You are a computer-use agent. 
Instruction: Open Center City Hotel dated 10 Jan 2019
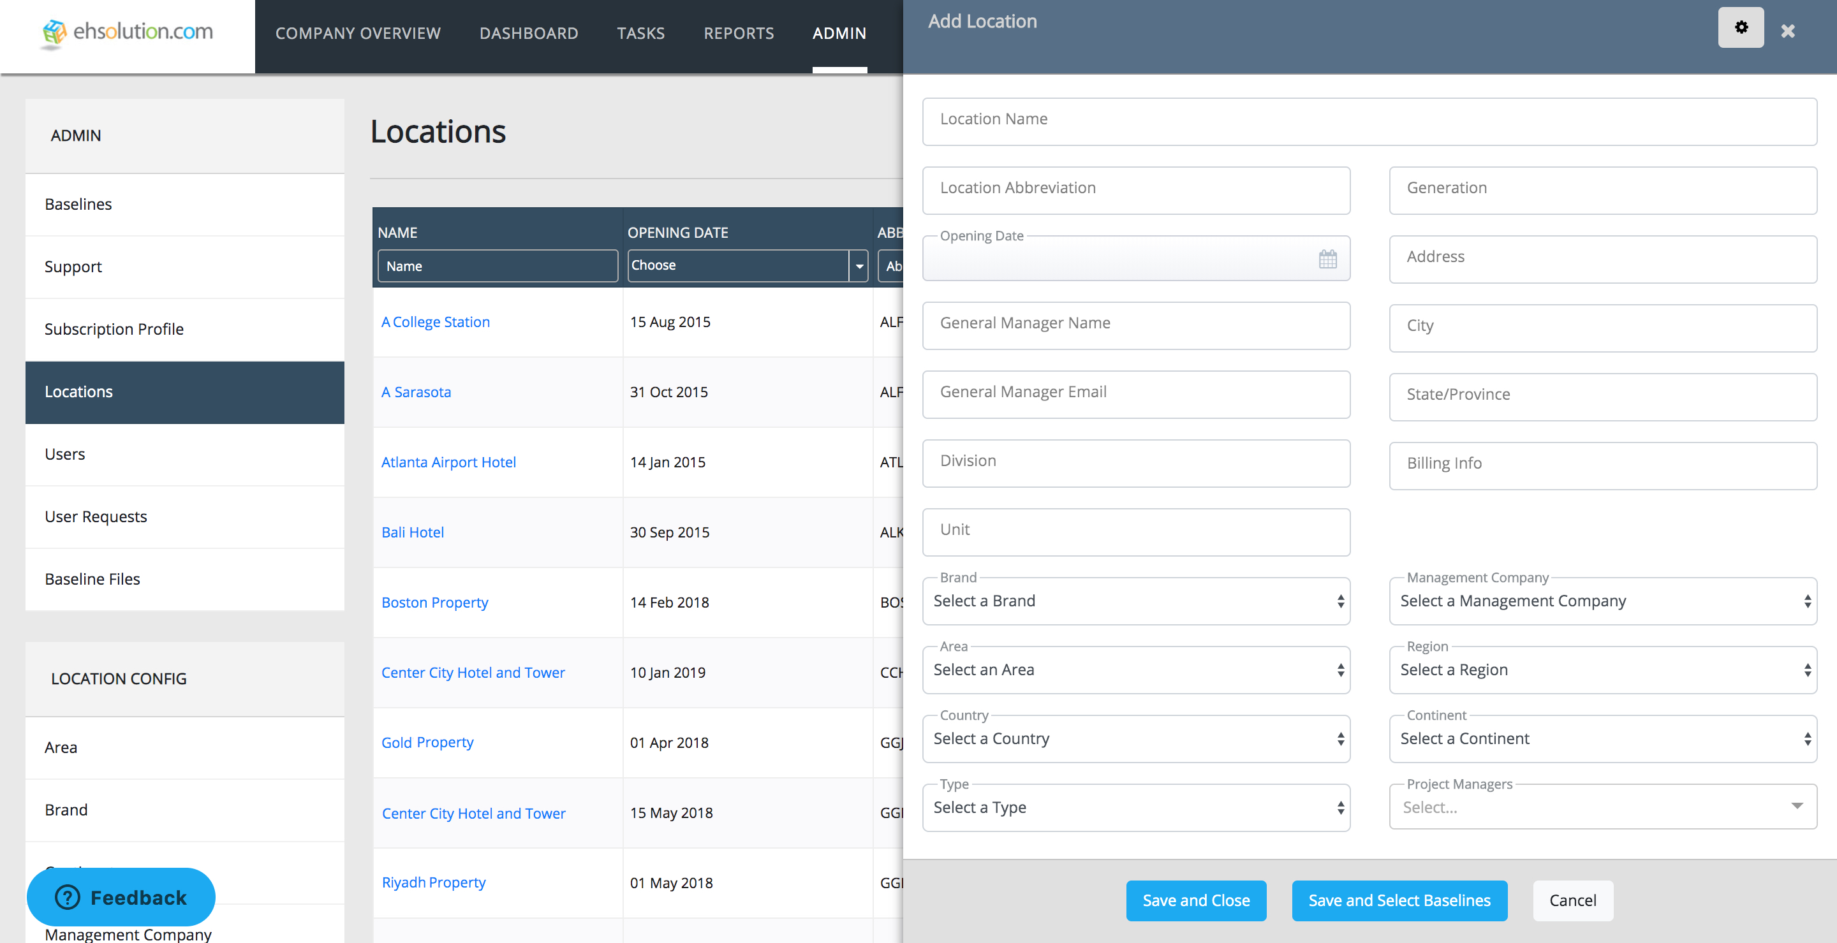coord(473,673)
